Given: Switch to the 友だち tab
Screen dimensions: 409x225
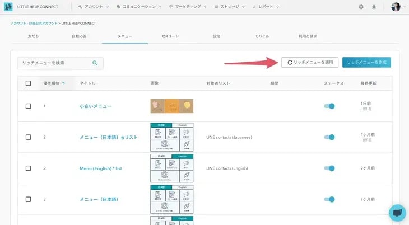Looking at the screenshot, I should click(33, 36).
